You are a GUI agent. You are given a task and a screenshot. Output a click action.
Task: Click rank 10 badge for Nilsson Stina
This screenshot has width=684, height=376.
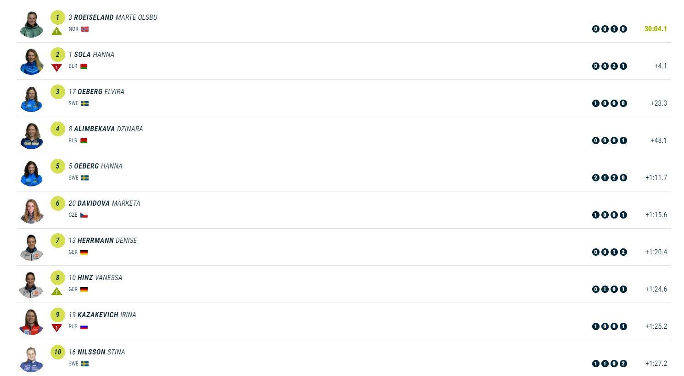57,352
